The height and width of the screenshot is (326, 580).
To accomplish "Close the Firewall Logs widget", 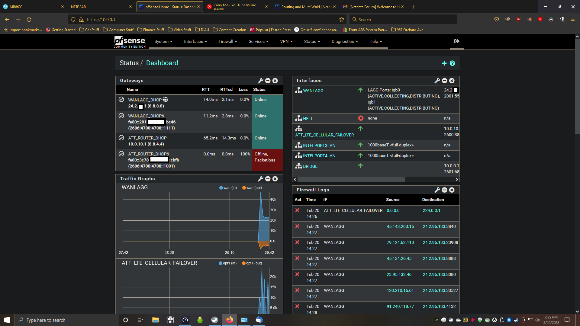I will coord(452,190).
